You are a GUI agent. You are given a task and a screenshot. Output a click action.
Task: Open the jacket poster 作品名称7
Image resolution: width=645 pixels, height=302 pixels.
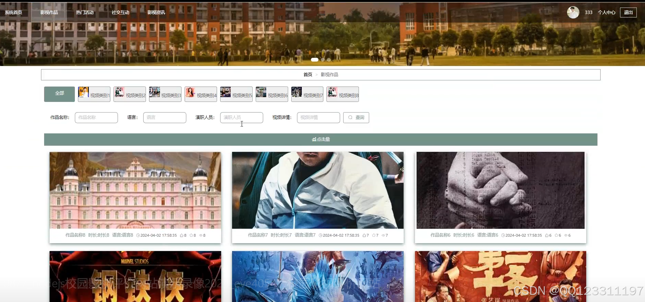[318, 190]
